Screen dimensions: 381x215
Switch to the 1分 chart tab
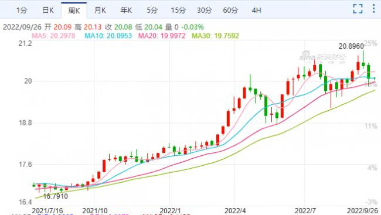pyautogui.click(x=22, y=10)
